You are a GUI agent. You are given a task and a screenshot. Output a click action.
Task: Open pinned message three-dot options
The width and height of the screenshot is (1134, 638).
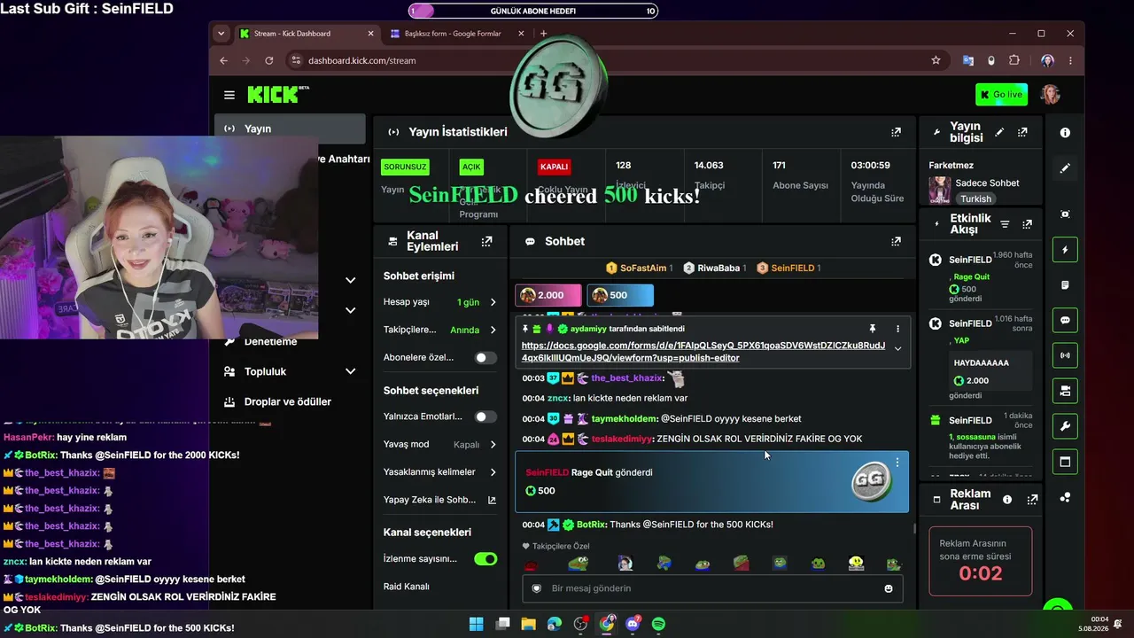[897, 329]
